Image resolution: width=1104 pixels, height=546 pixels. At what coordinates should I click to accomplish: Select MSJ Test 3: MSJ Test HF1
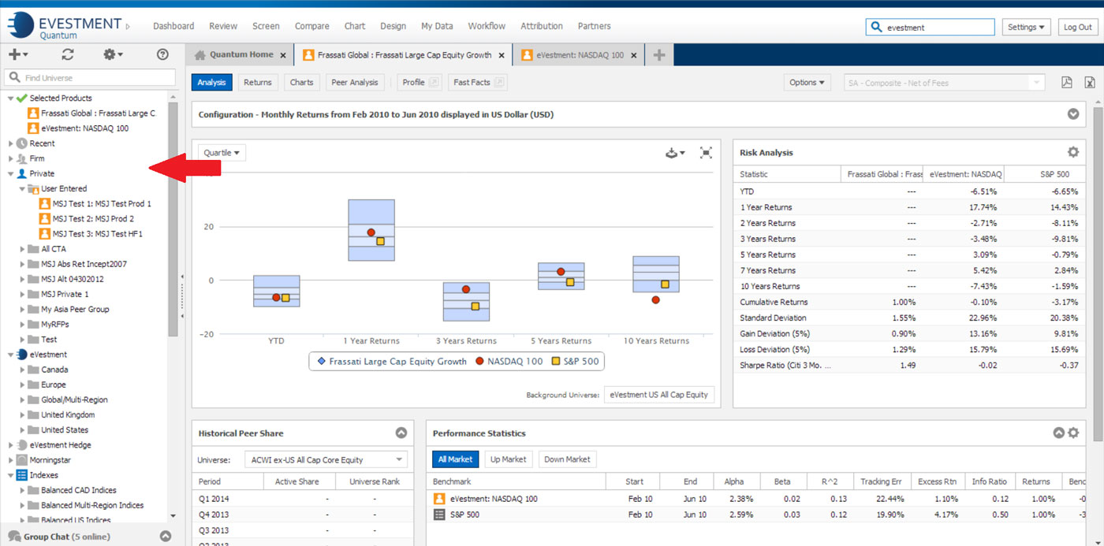click(x=91, y=233)
